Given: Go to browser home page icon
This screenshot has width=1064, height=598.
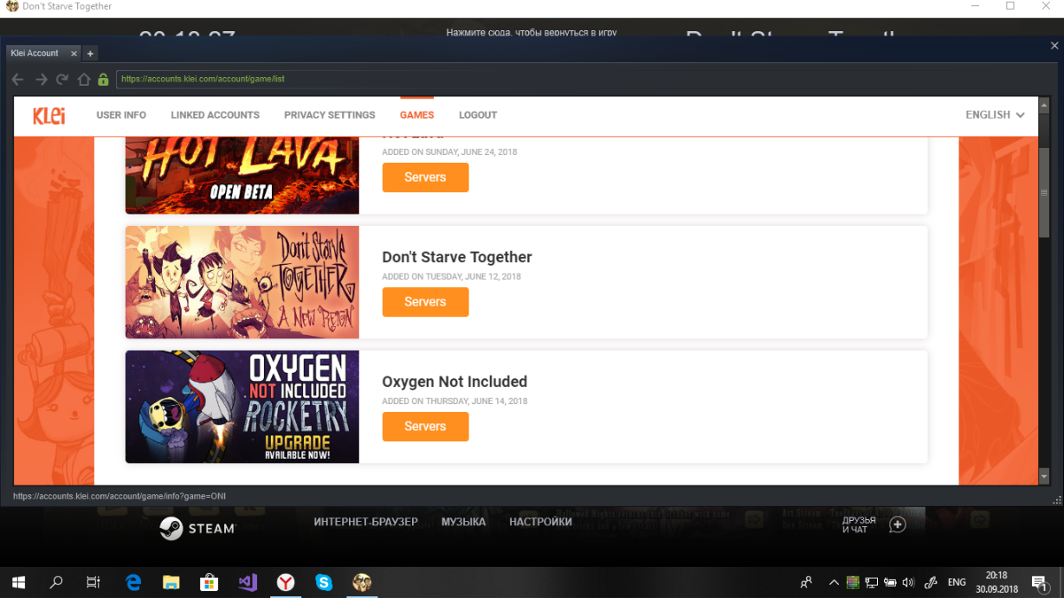Looking at the screenshot, I should click(x=84, y=80).
